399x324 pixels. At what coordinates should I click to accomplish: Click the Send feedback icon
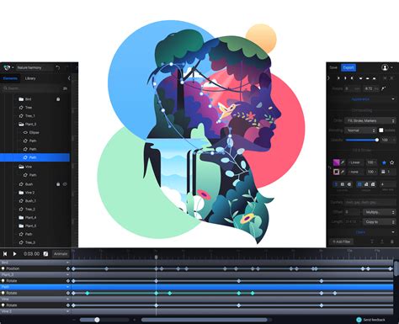359,320
